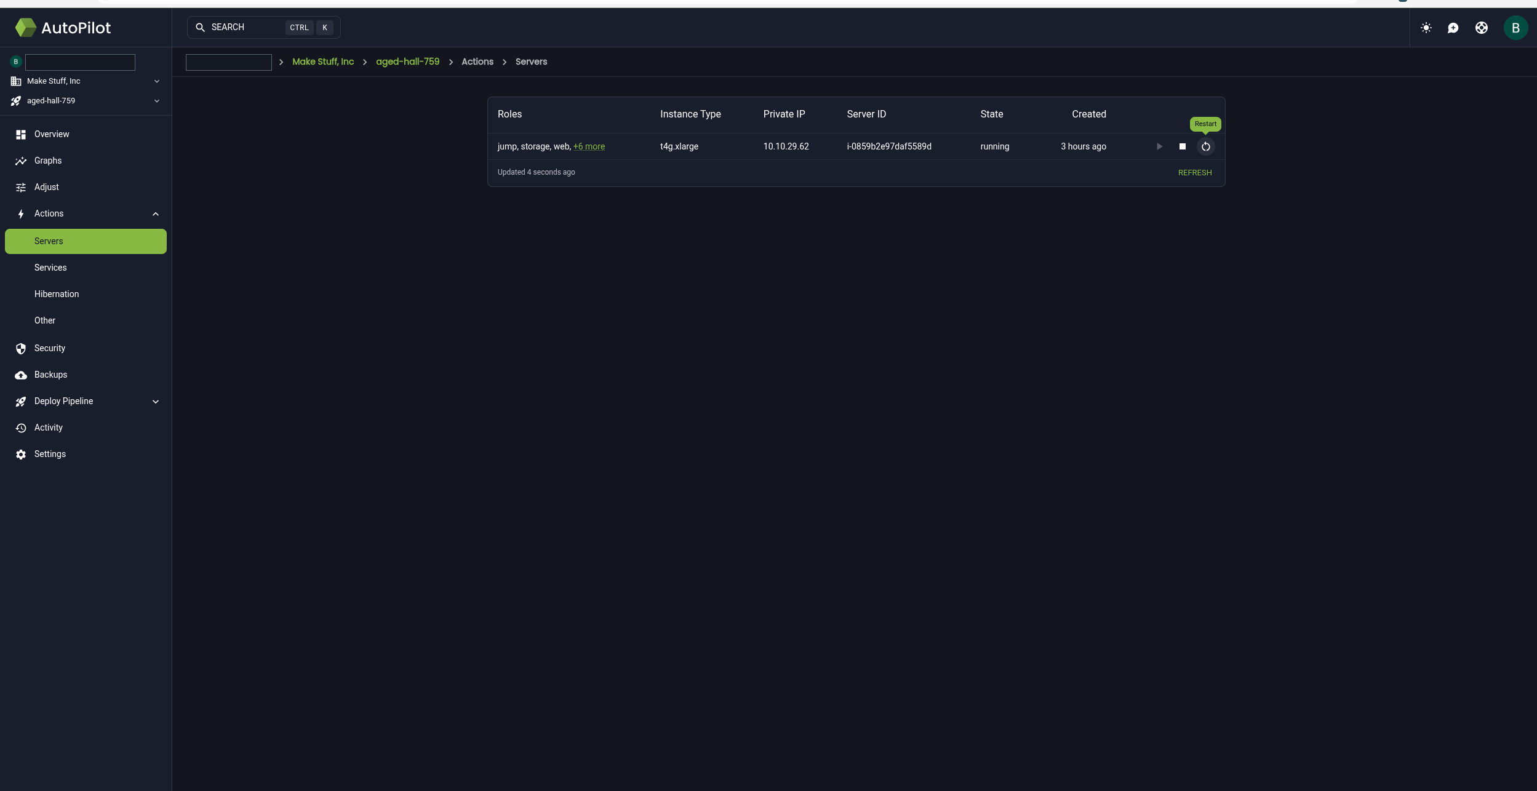The image size is (1537, 791).
Task: Click the restart server icon
Action: click(x=1206, y=146)
